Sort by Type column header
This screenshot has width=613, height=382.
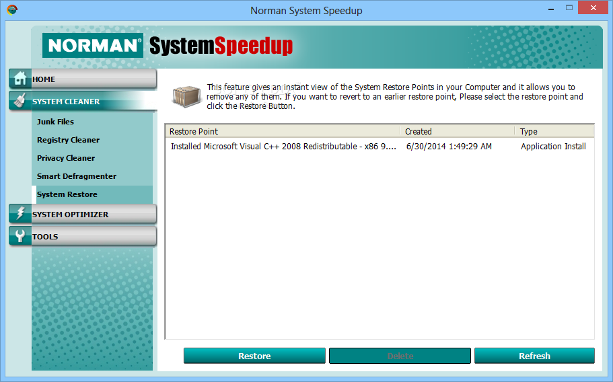point(554,131)
